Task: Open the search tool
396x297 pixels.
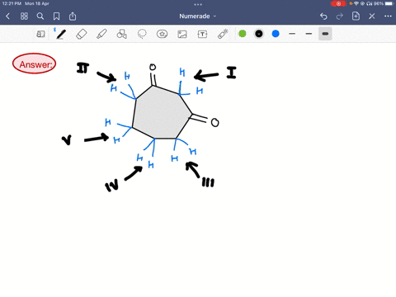Action: click(x=40, y=16)
